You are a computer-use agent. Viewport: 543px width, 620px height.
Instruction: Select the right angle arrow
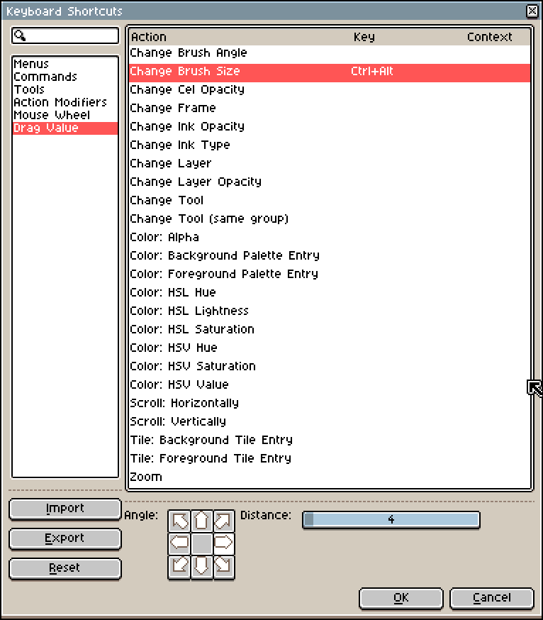tap(224, 544)
